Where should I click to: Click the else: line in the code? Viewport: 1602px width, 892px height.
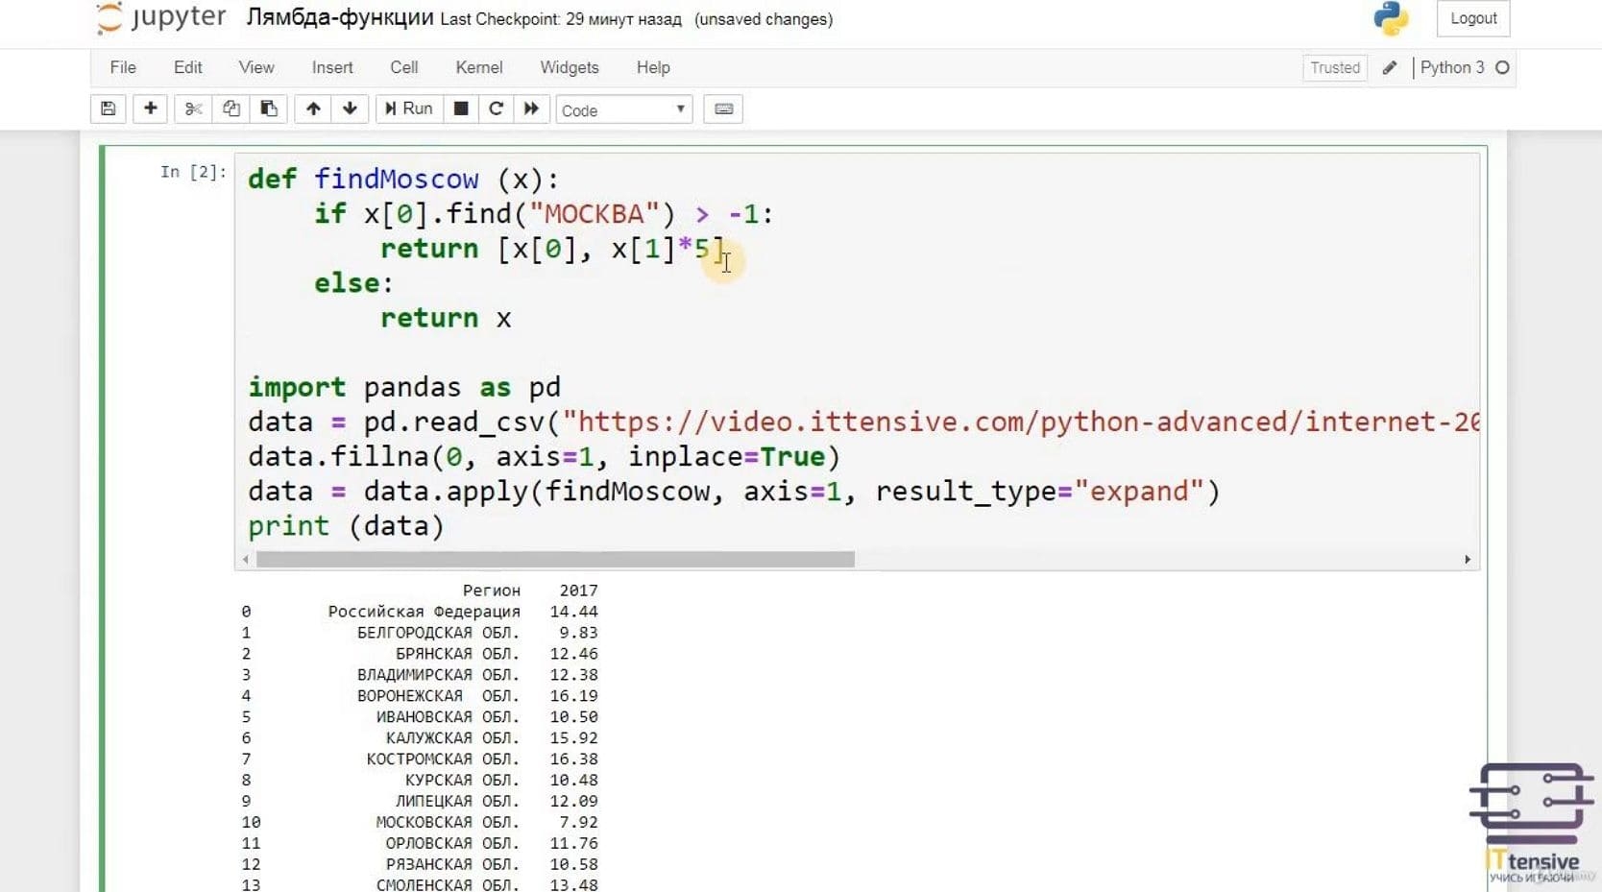[353, 283]
